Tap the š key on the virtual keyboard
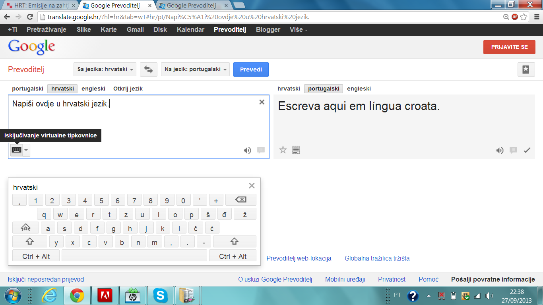Viewport: 543px width, 305px height. coord(208,214)
